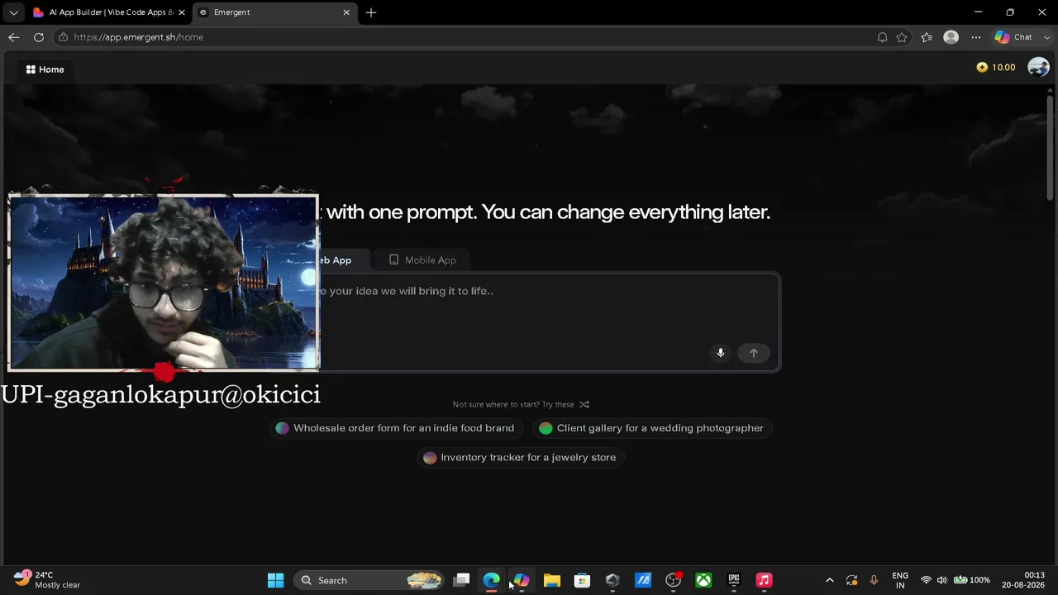Open the Xbox app on the taskbar

[x=703, y=580]
